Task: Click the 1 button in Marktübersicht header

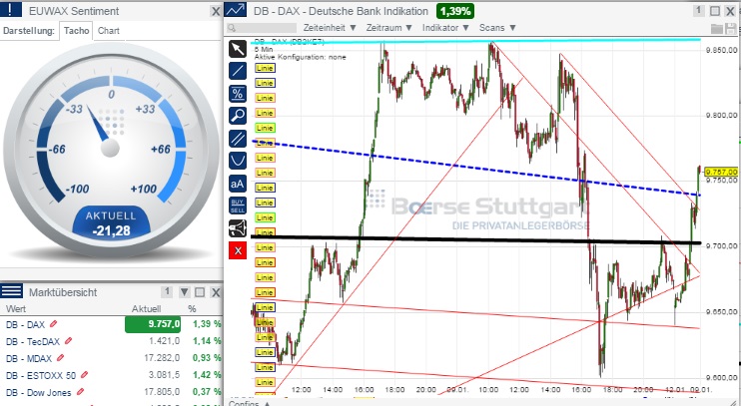Action: 167,291
